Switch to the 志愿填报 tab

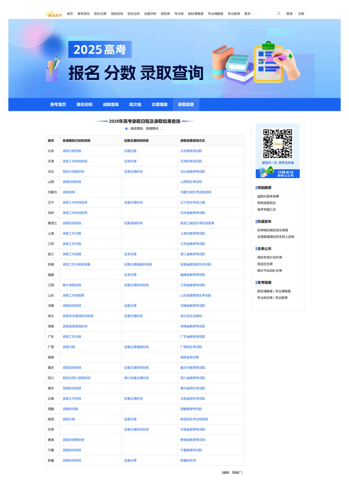click(x=160, y=105)
